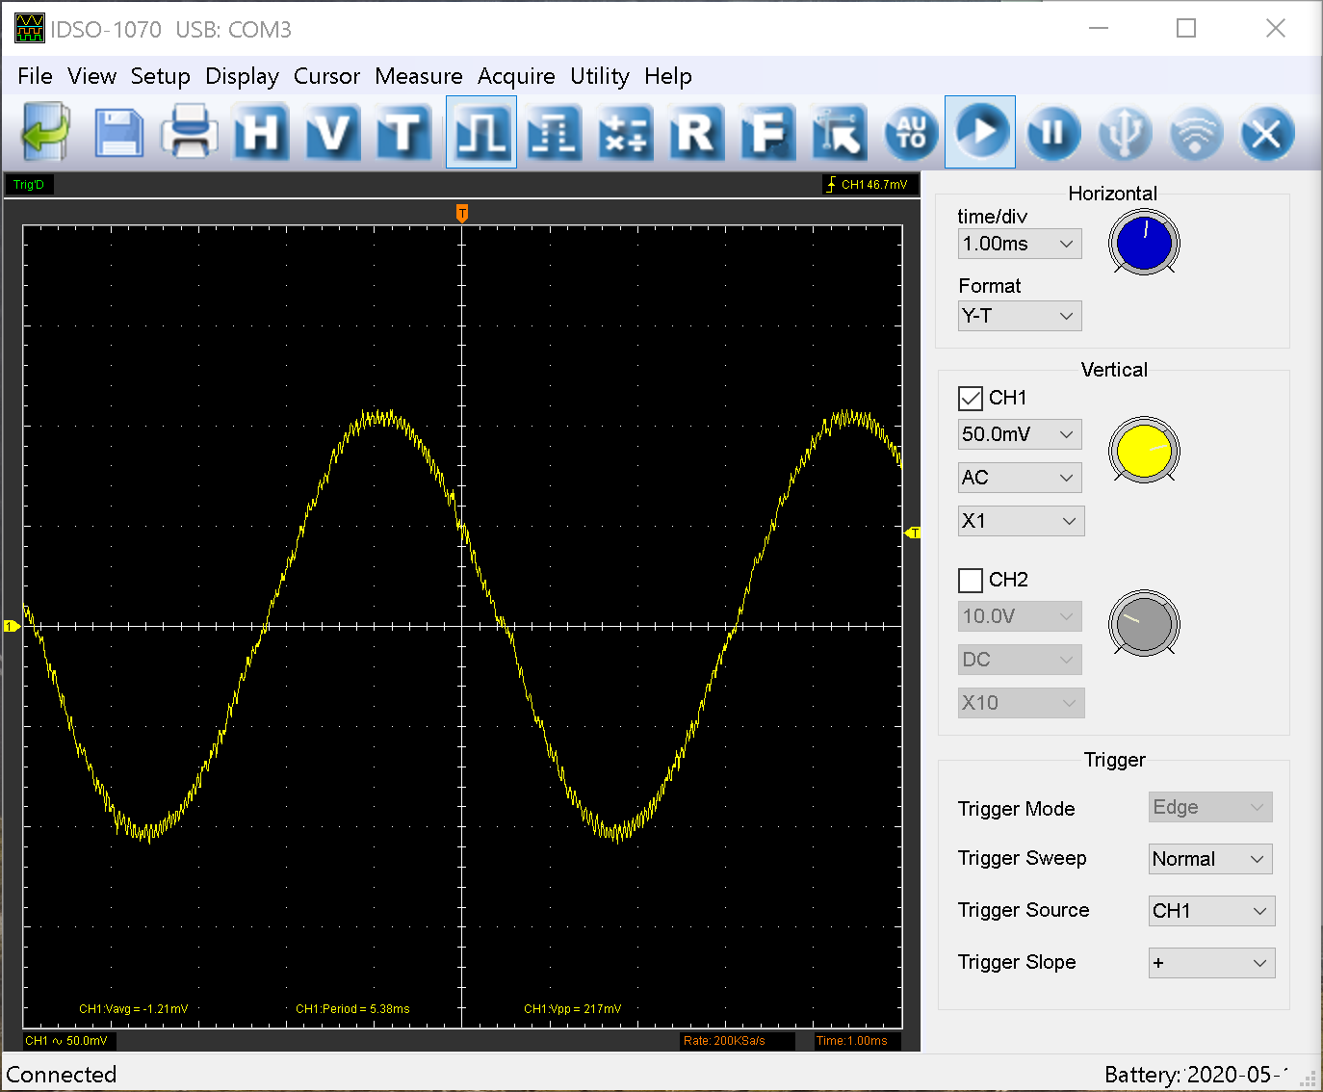The width and height of the screenshot is (1323, 1092).
Task: Open the Acquire menu
Action: [x=517, y=76]
